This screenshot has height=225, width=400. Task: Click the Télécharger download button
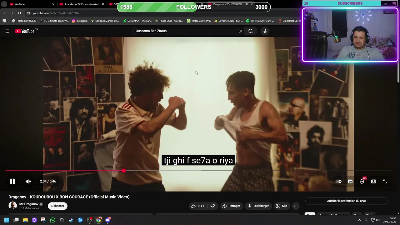(x=258, y=206)
